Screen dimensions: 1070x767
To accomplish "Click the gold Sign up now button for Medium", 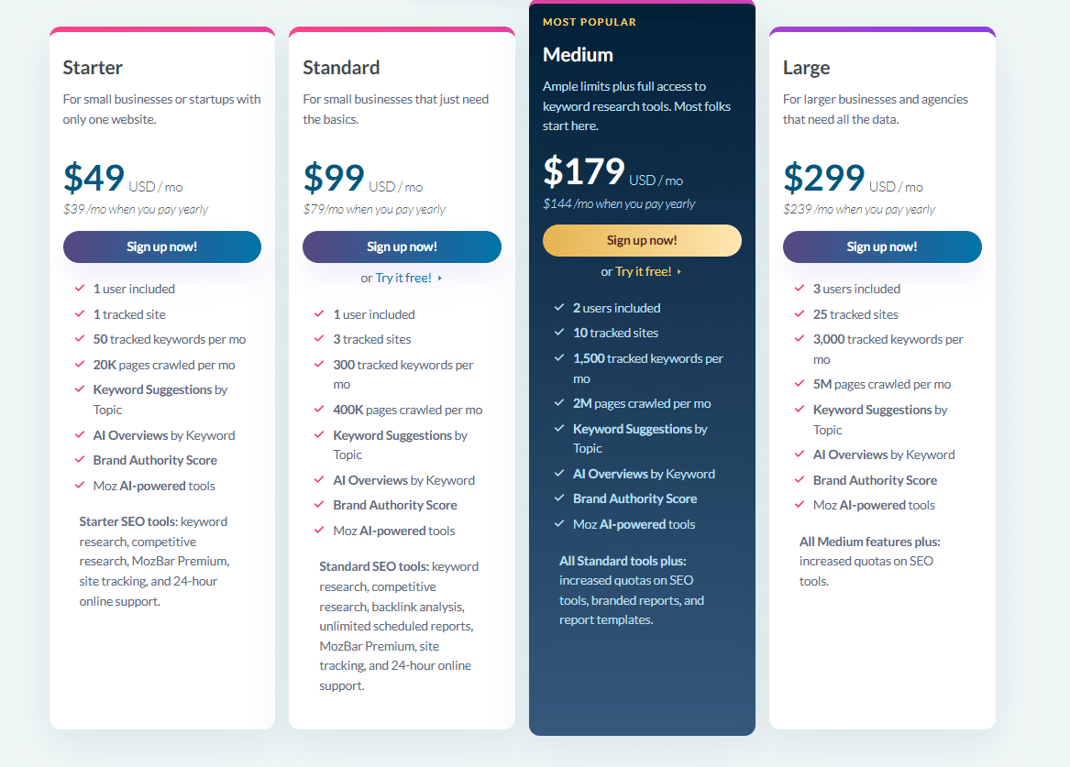I will coord(642,240).
